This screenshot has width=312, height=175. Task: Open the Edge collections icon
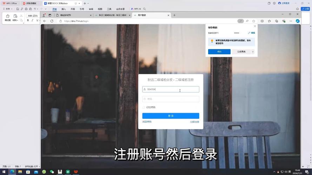click(x=277, y=21)
